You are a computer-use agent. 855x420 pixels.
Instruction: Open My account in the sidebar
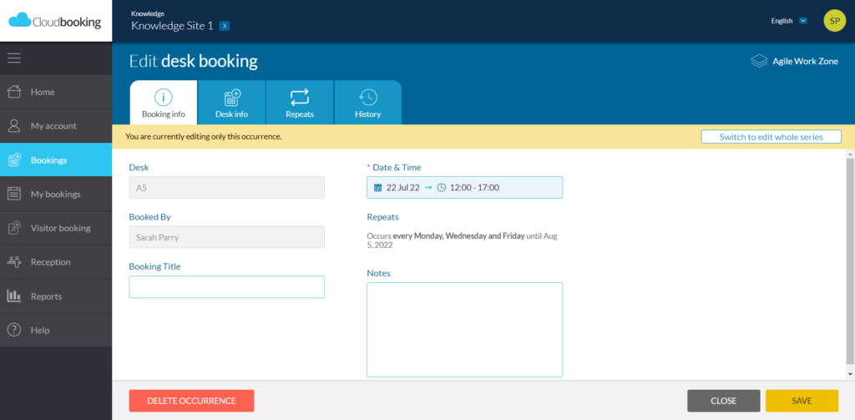pos(56,125)
